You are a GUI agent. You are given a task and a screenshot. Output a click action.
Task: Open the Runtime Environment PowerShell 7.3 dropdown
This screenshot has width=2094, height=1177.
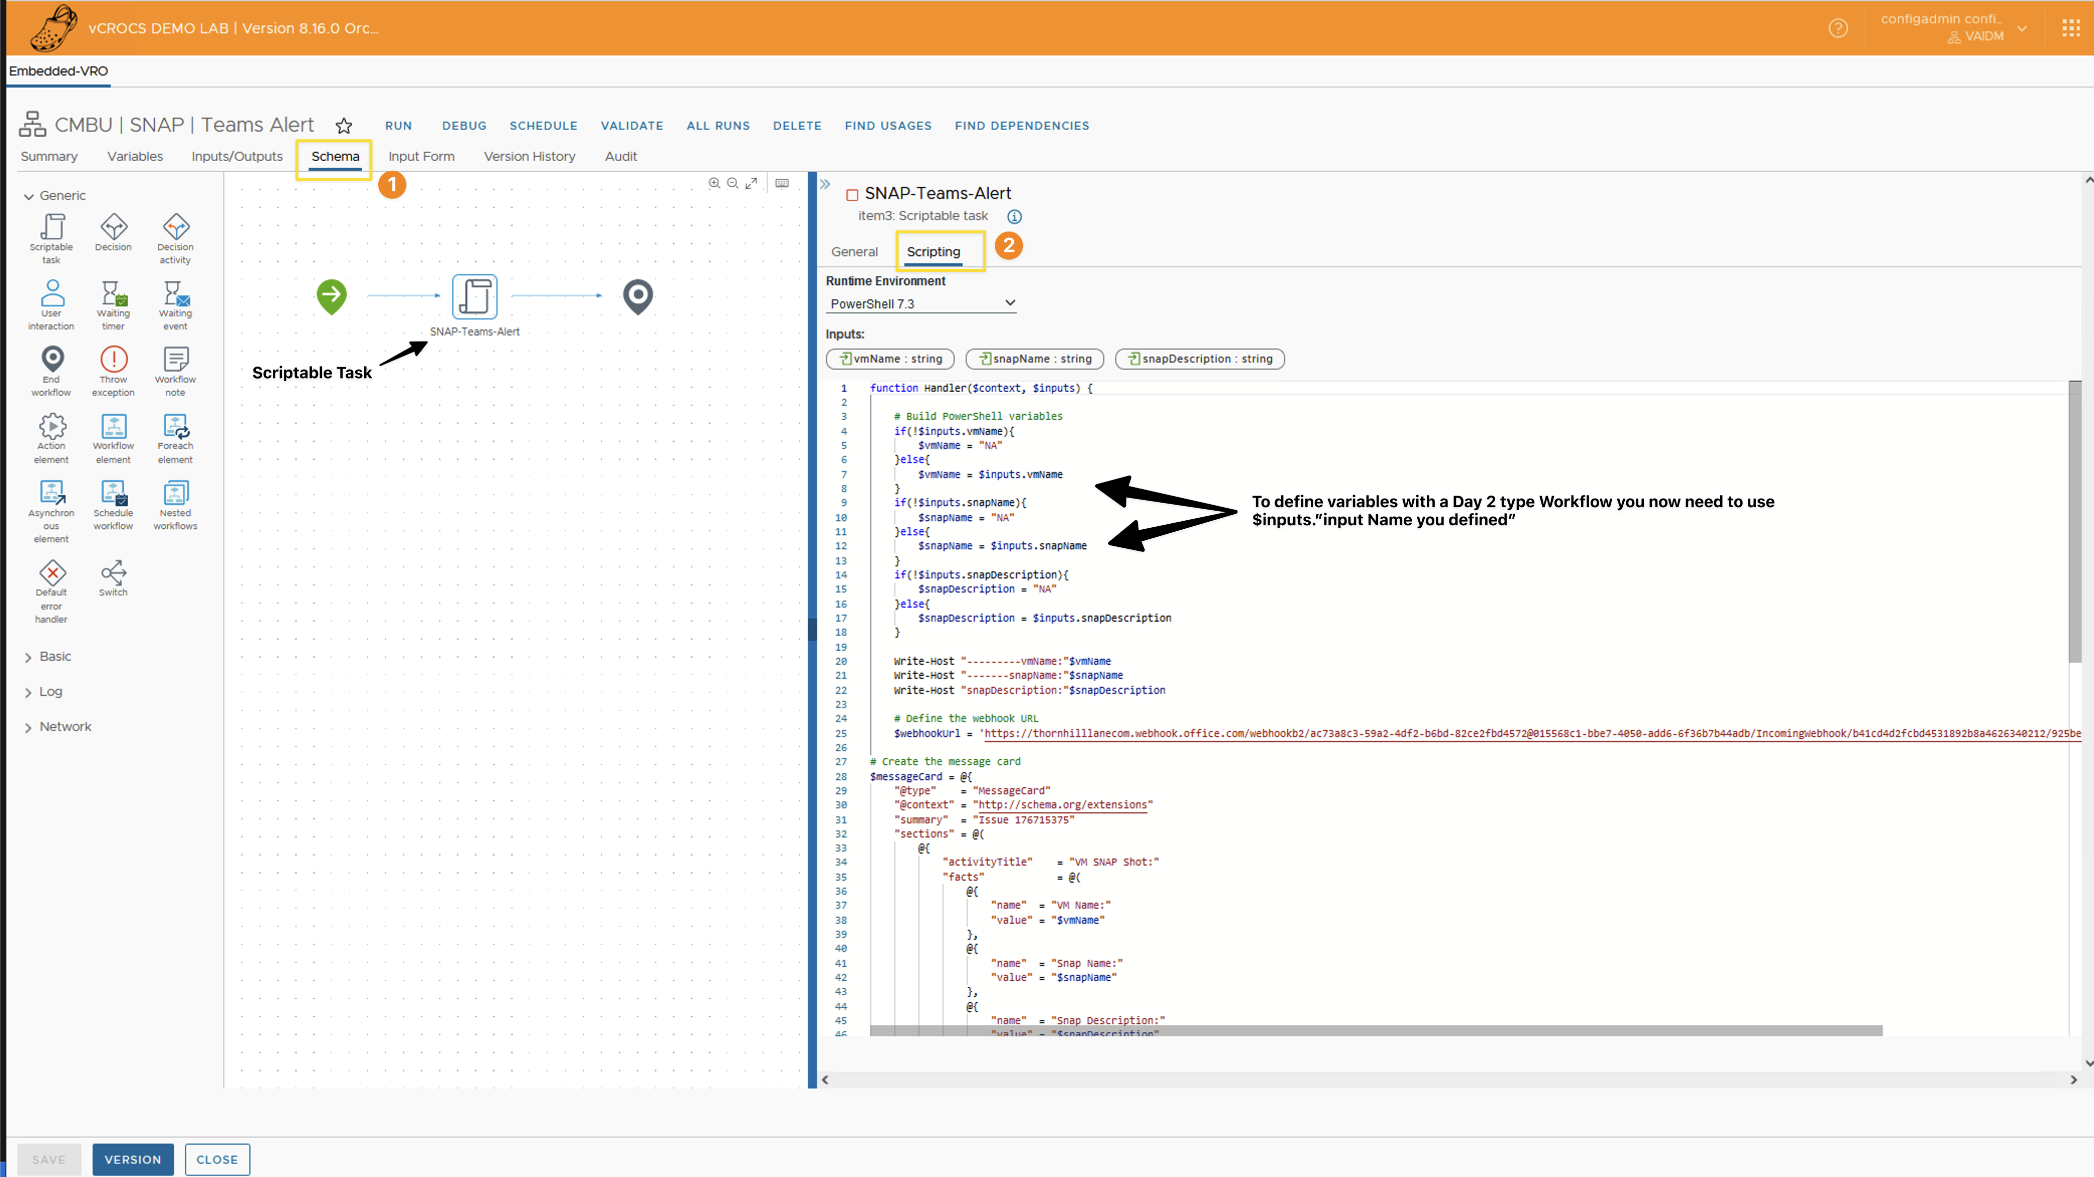922,304
